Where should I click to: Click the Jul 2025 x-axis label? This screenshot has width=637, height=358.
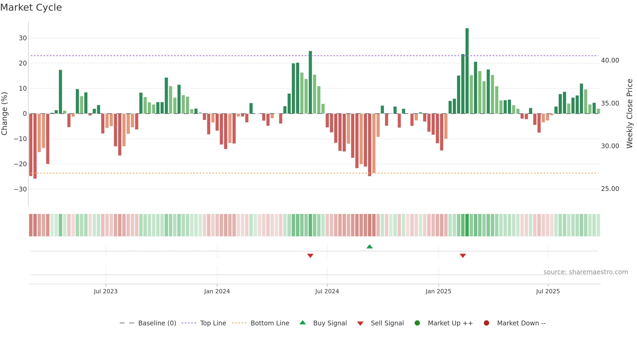pyautogui.click(x=548, y=291)
